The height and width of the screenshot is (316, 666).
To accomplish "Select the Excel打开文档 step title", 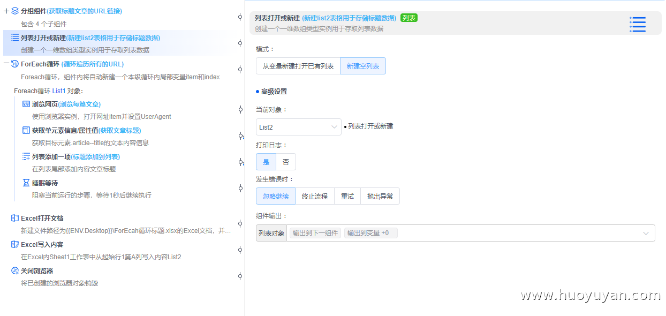I will coord(42,218).
